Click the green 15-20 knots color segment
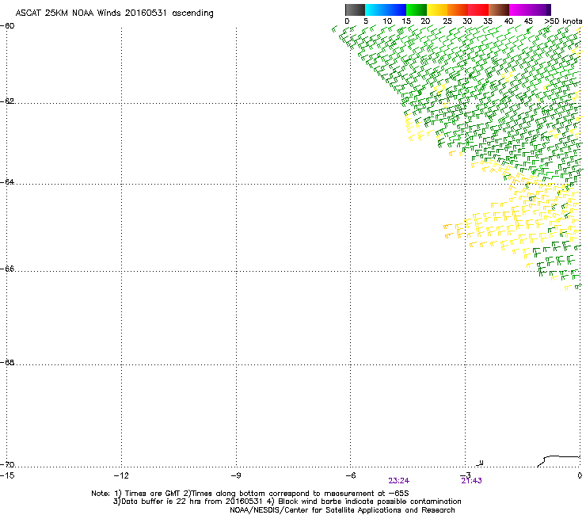Screen dimensions: 586x515 pos(417,10)
